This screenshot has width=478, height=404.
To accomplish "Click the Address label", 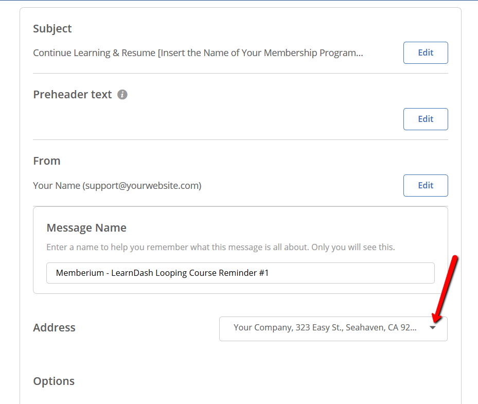I will (54, 327).
